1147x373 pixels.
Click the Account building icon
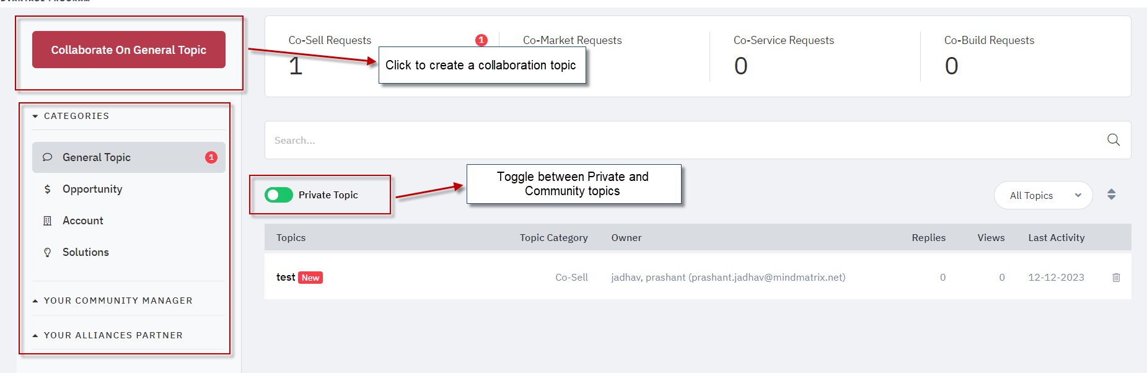[47, 221]
